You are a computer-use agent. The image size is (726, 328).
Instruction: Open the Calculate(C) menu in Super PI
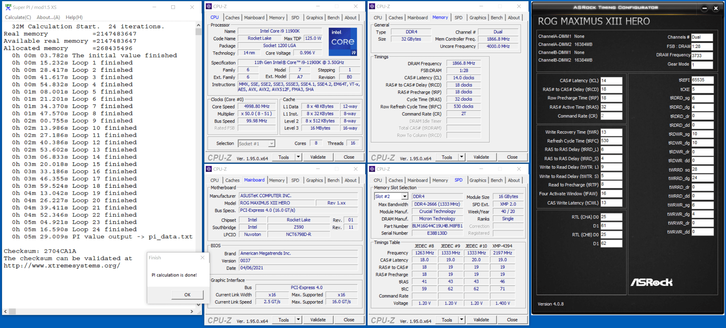(18, 17)
